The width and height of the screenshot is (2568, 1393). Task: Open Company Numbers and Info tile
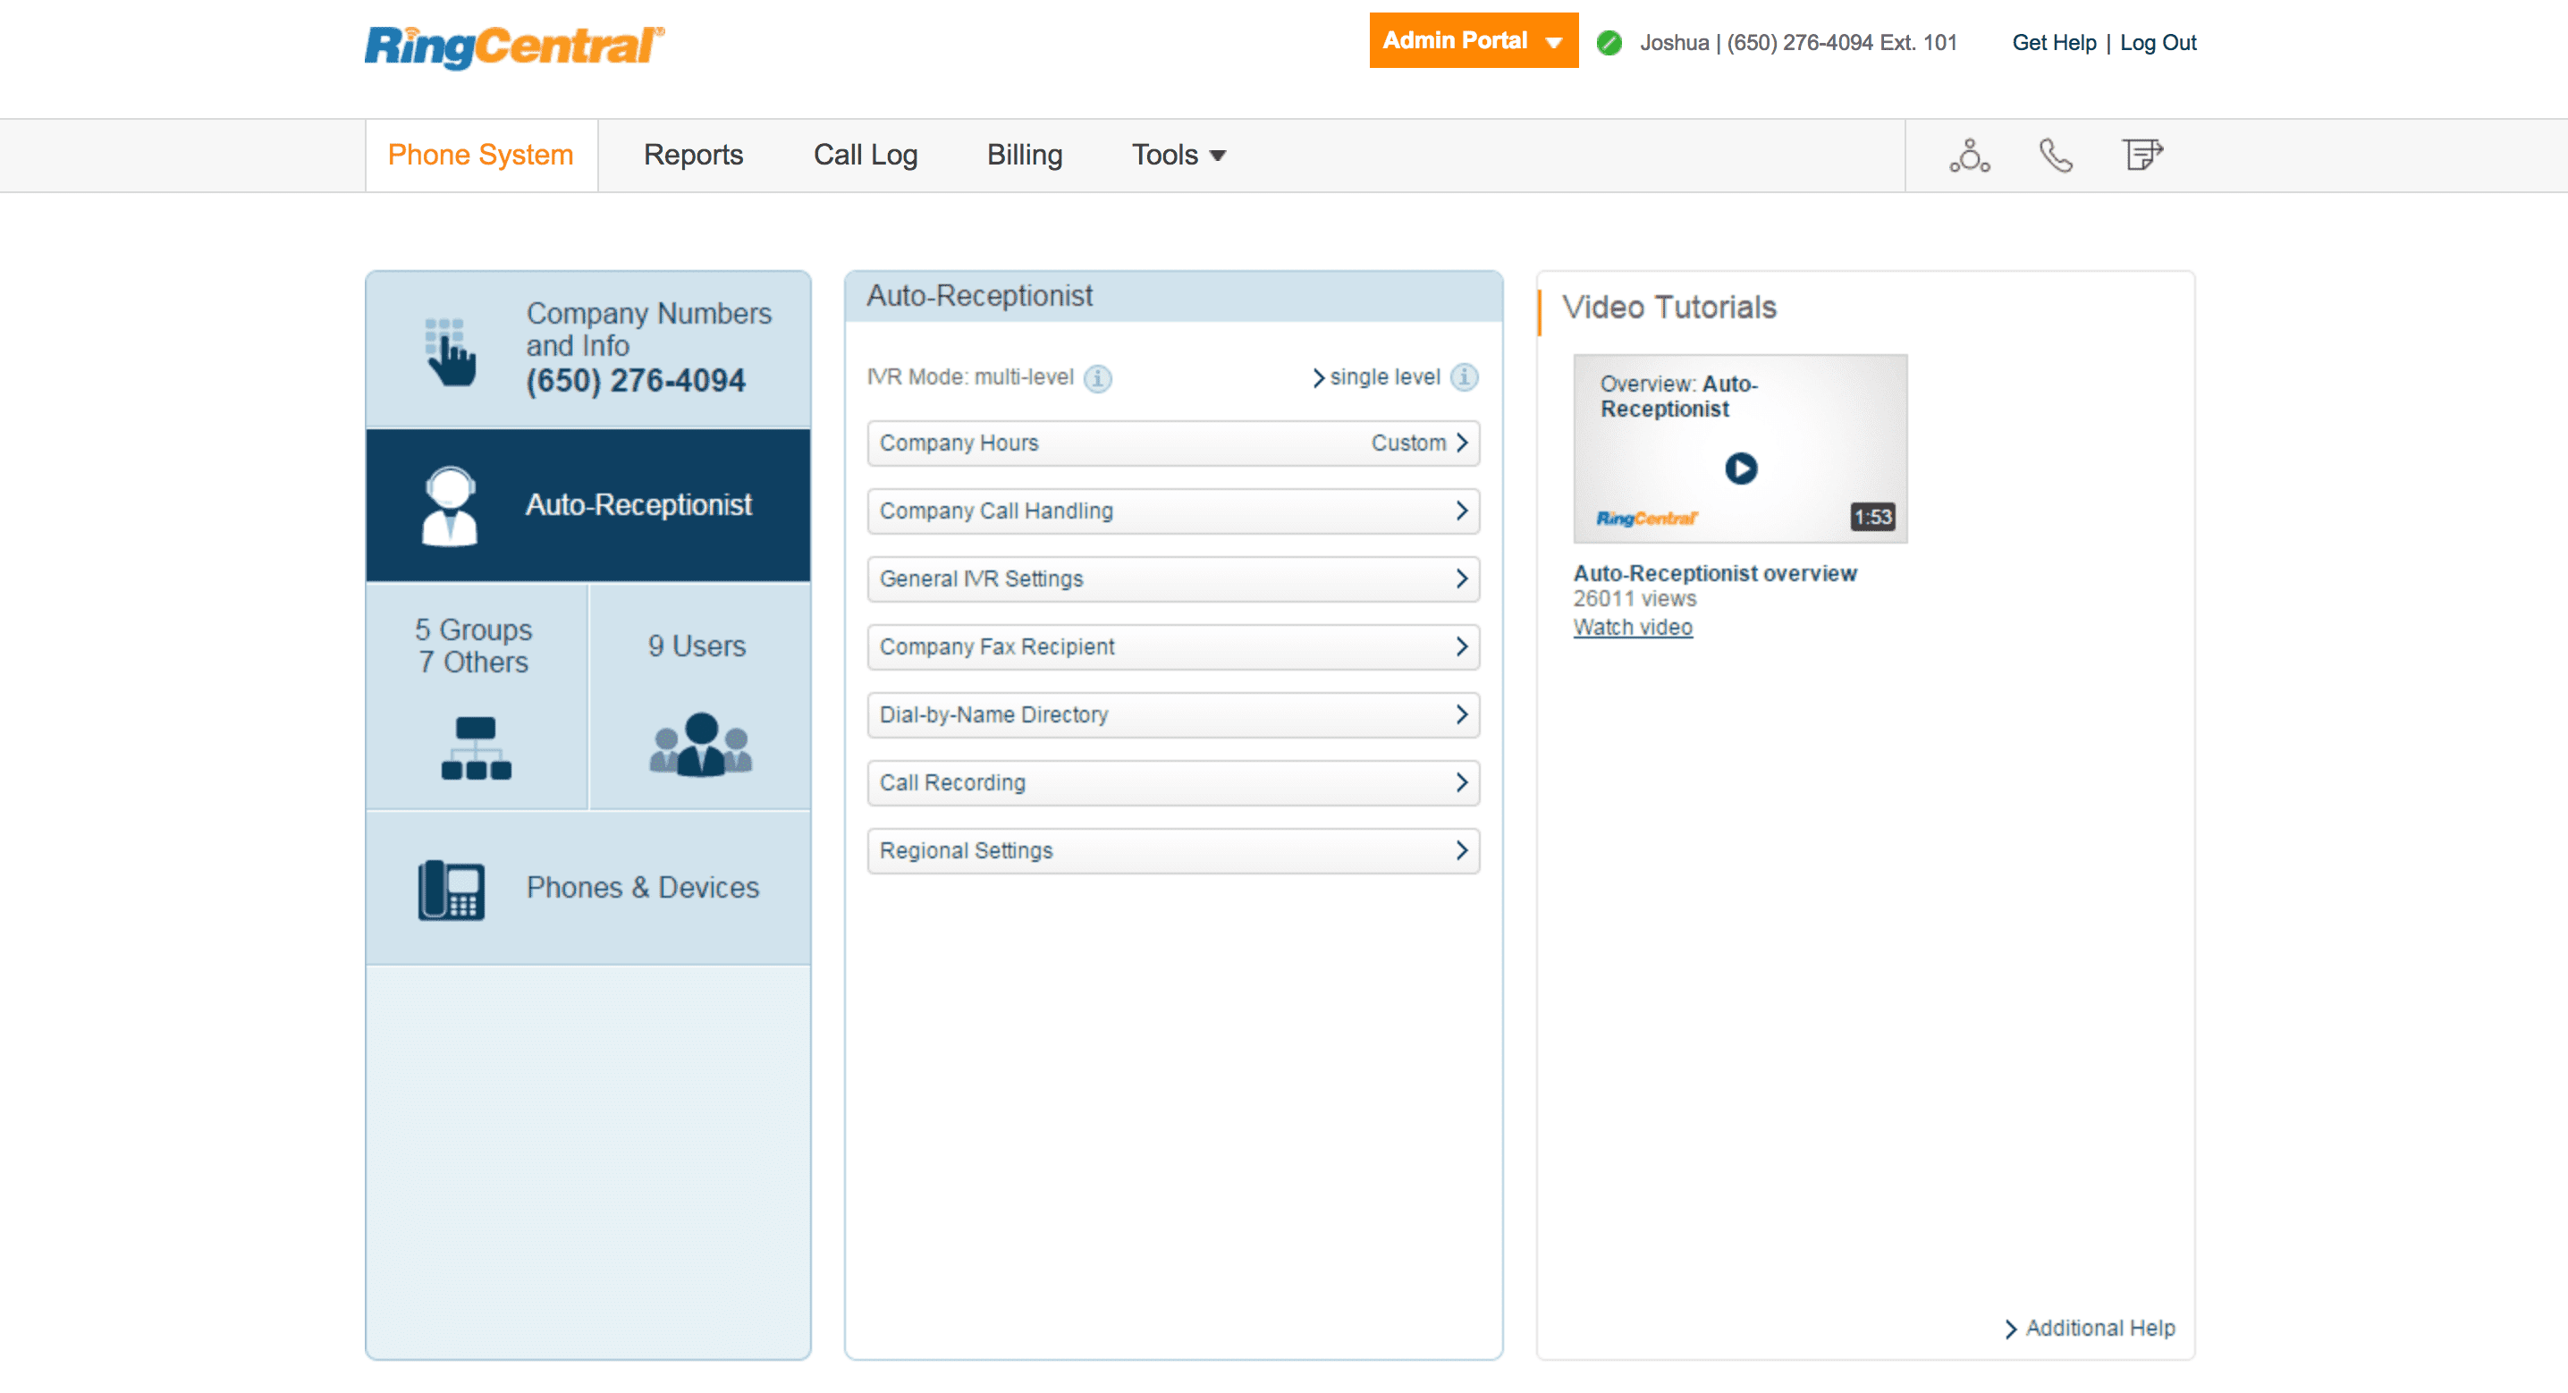(588, 348)
